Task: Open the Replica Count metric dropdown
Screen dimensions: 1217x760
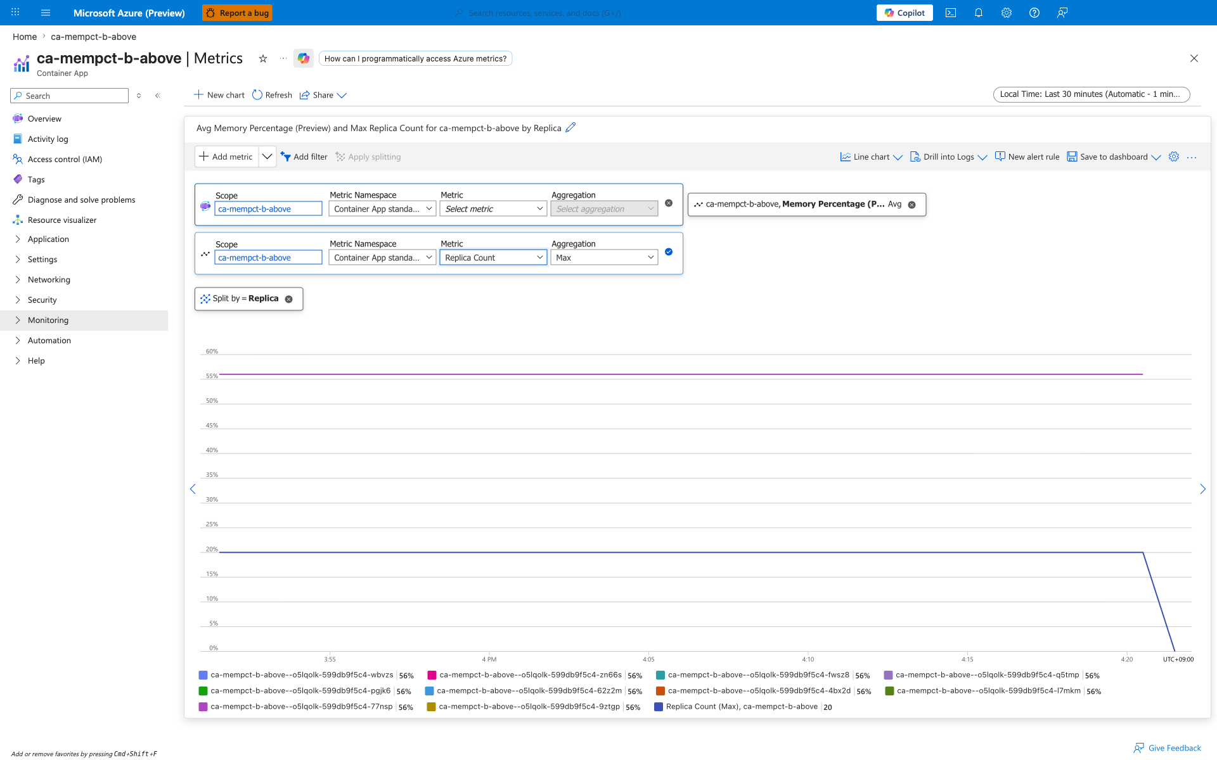Action: 493,258
